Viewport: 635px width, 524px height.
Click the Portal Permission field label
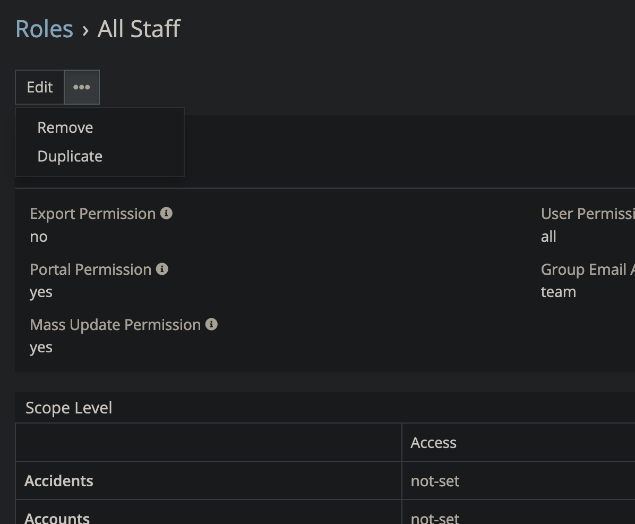pos(91,269)
